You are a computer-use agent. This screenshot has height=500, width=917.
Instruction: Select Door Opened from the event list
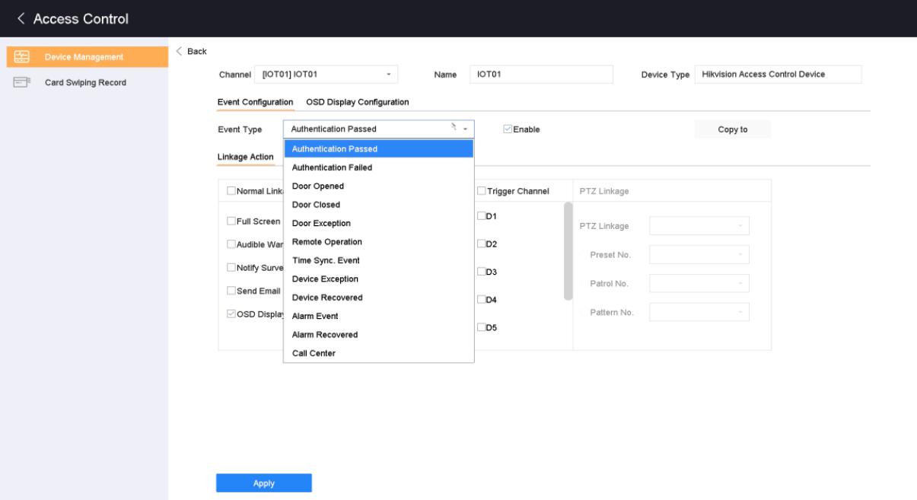click(318, 186)
